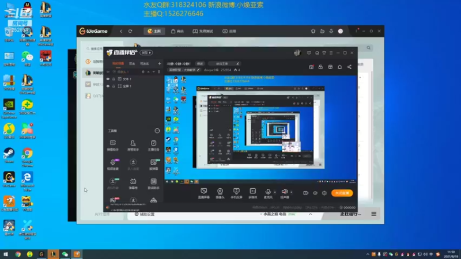
Task: Open the 读弹幕 tool in toolbox
Action: click(153, 165)
